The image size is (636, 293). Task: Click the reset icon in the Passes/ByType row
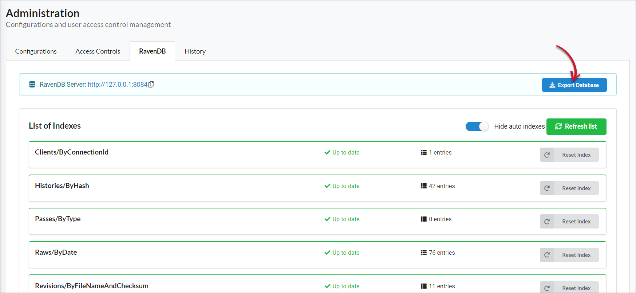547,222
